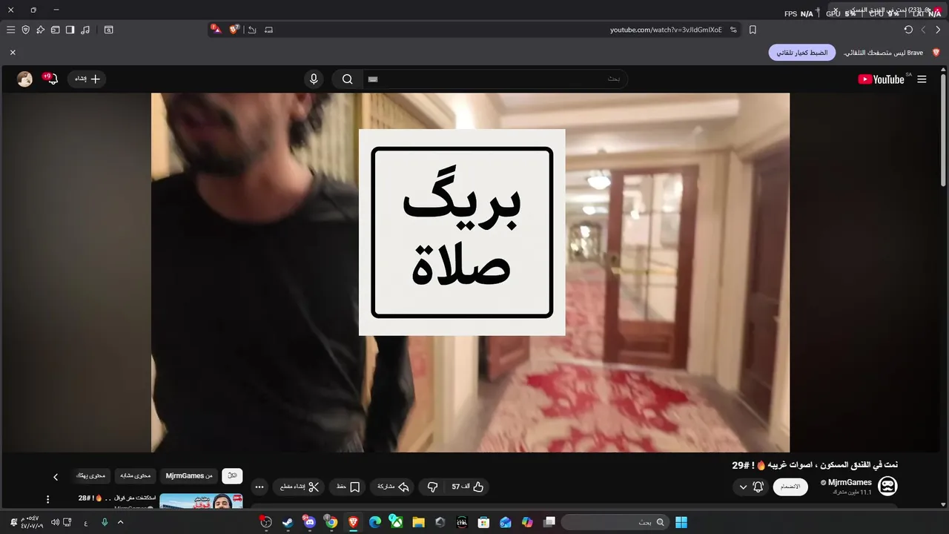949x534 pixels.
Task: Search with voice microphone button
Action: (314, 79)
